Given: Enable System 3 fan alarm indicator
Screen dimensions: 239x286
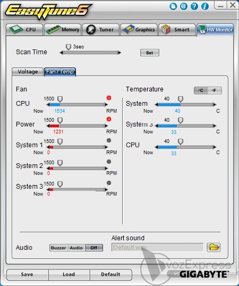Looking at the screenshot, I should pos(109,183).
